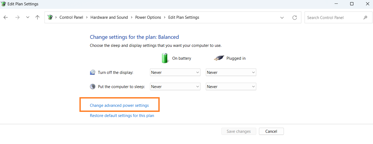The height and width of the screenshot is (144, 373).
Task: Open recent locations chevron
Action: 28,17
